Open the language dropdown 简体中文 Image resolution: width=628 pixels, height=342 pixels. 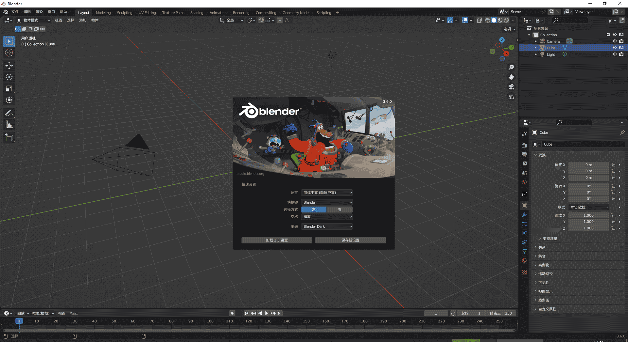[x=327, y=193]
